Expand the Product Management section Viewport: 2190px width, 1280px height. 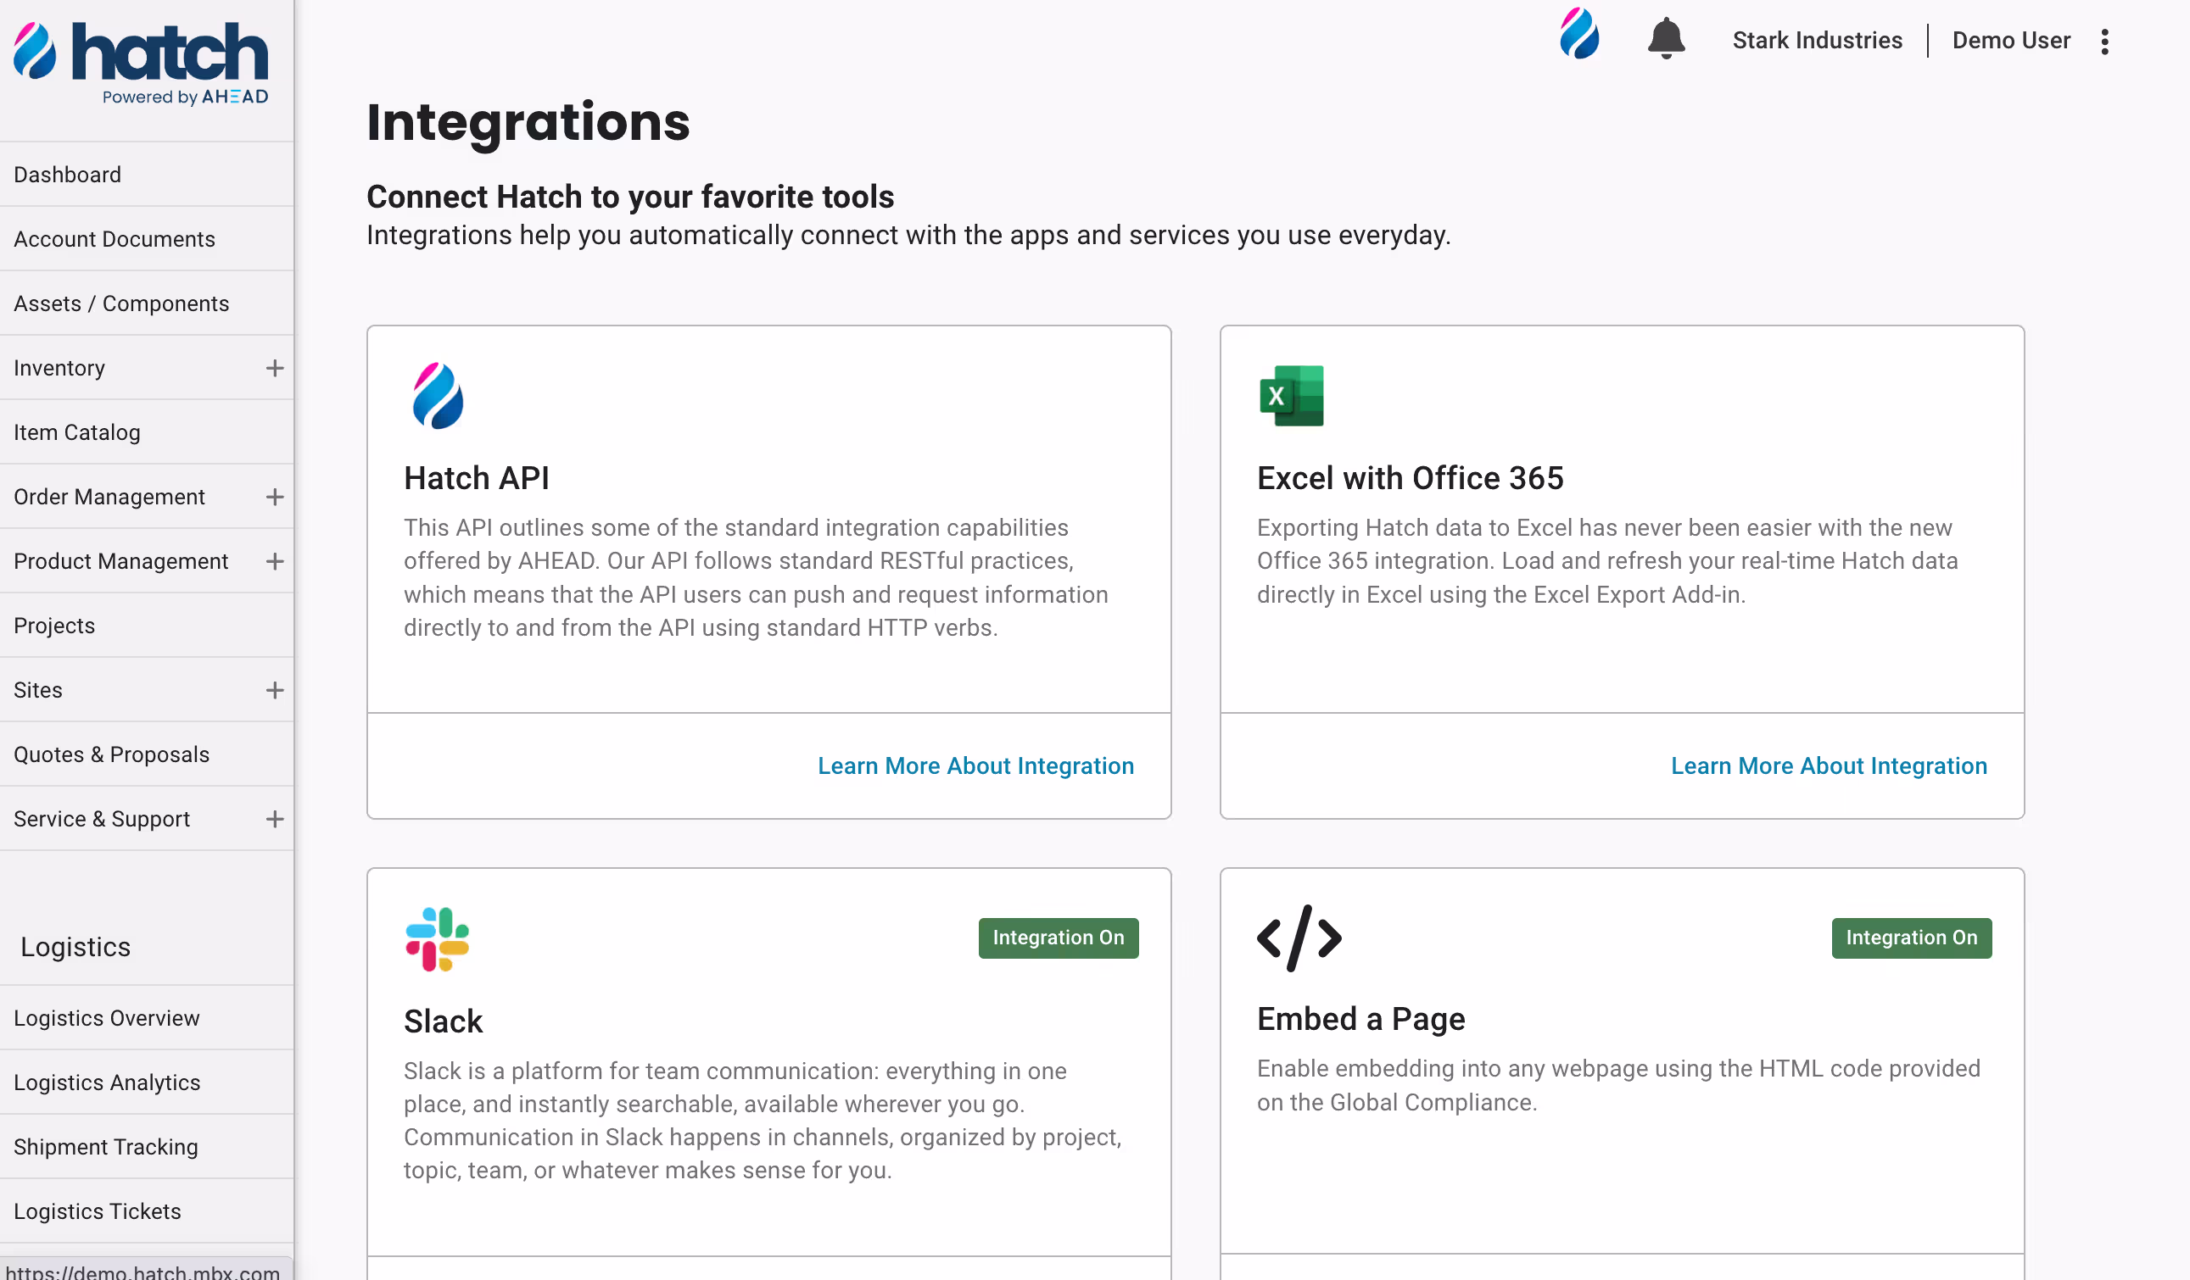click(x=275, y=562)
